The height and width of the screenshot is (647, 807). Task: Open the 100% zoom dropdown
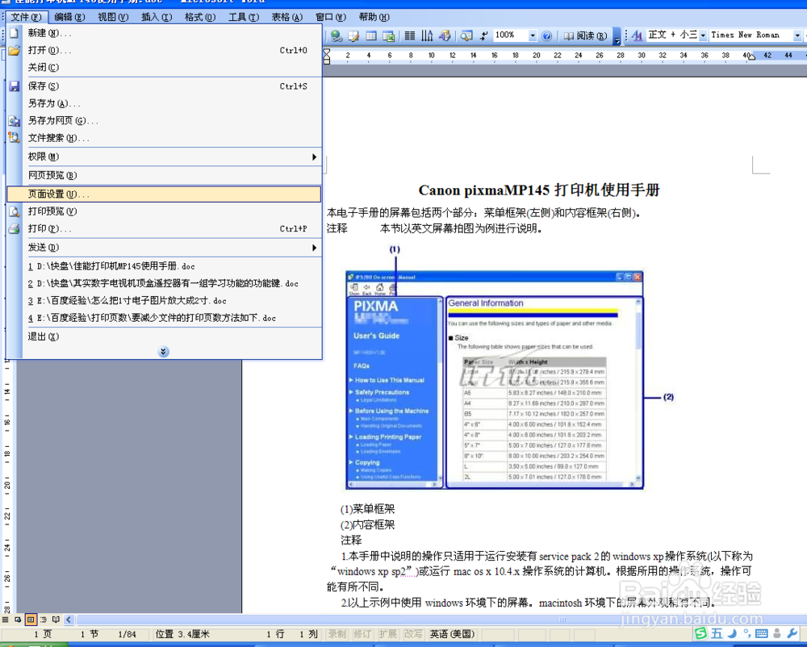click(533, 35)
